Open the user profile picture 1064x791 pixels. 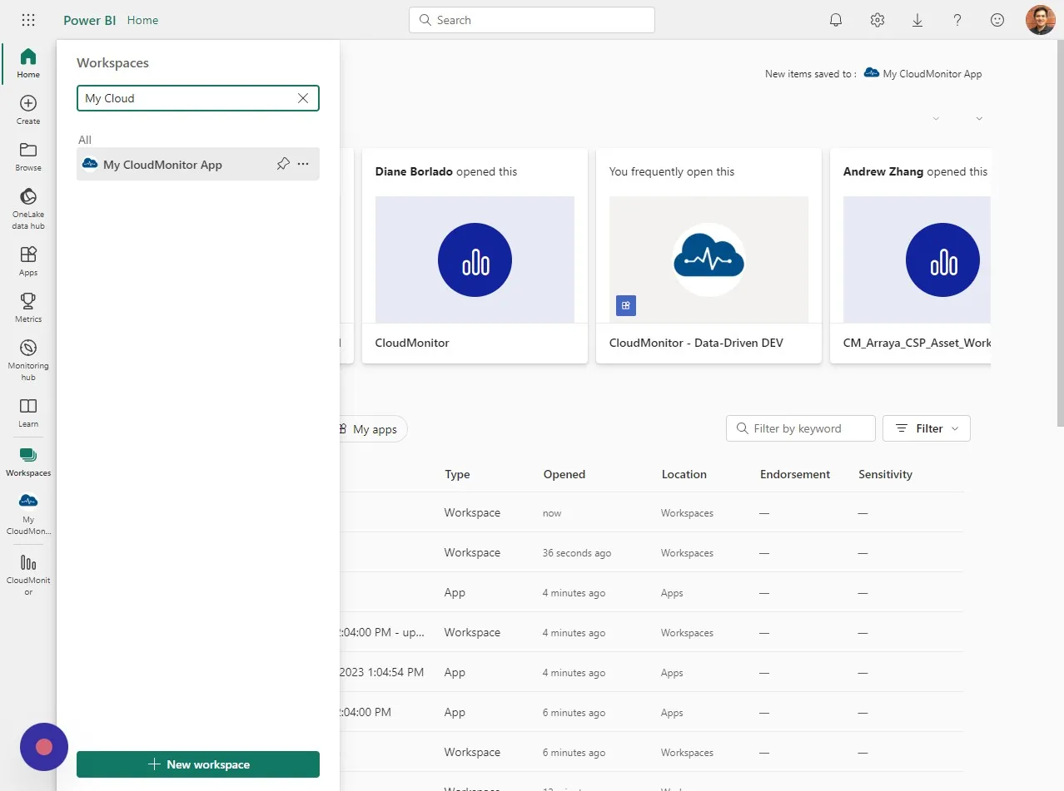coord(1041,20)
